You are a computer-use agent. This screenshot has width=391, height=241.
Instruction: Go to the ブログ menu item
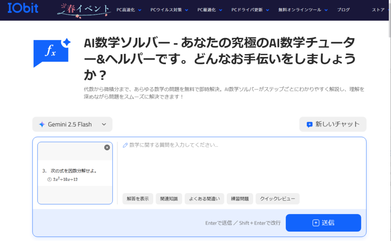(343, 10)
